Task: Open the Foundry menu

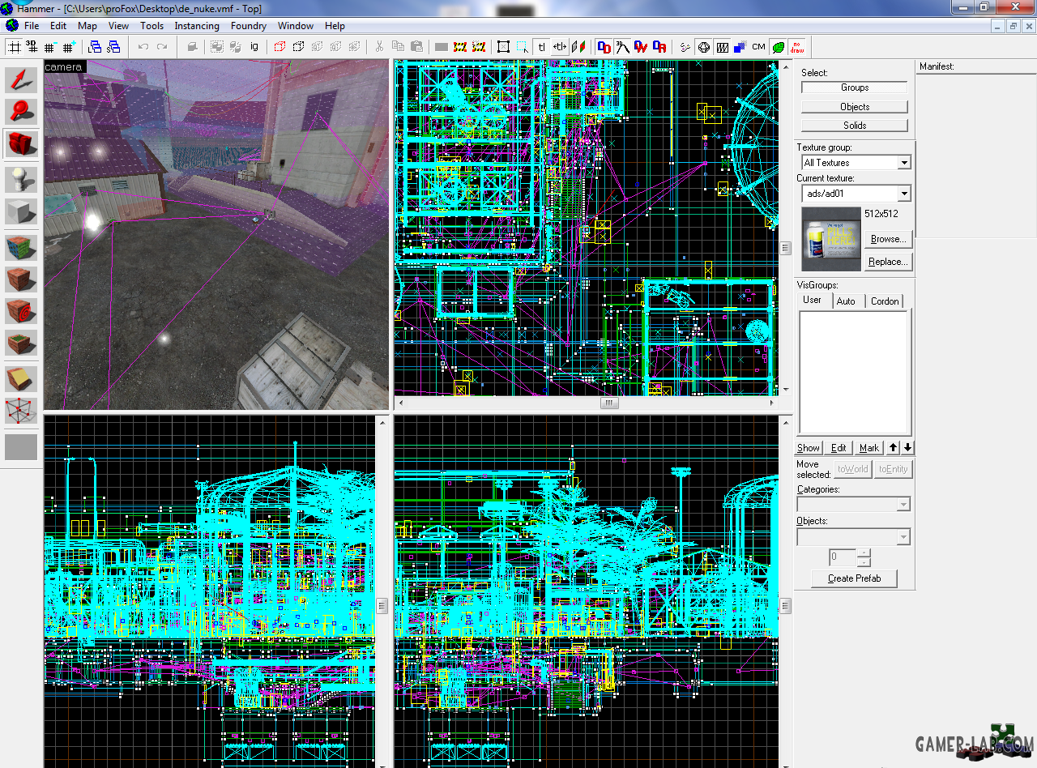Action: (x=249, y=26)
